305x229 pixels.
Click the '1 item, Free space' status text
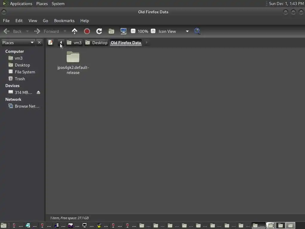tap(69, 218)
